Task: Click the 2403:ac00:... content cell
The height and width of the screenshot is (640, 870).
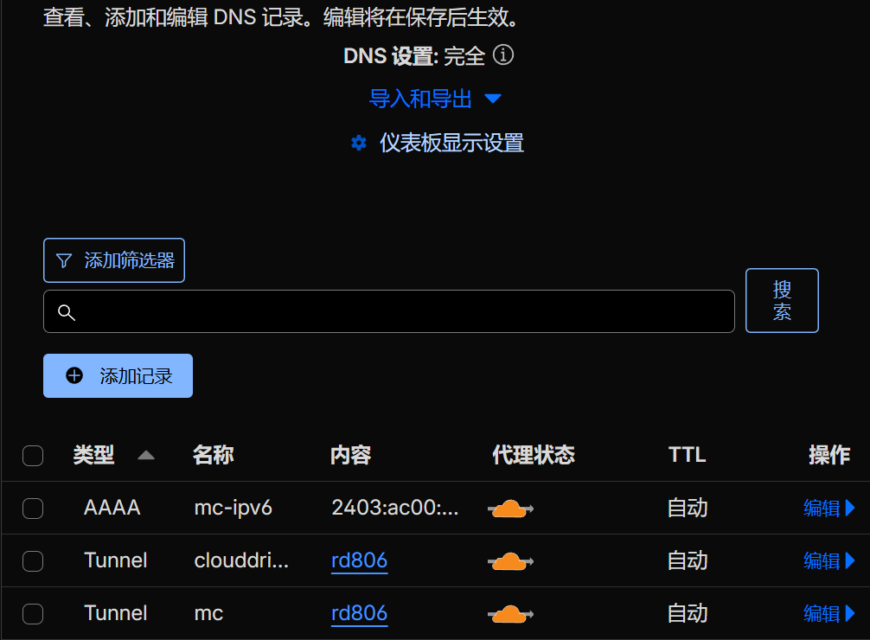Action: (395, 508)
